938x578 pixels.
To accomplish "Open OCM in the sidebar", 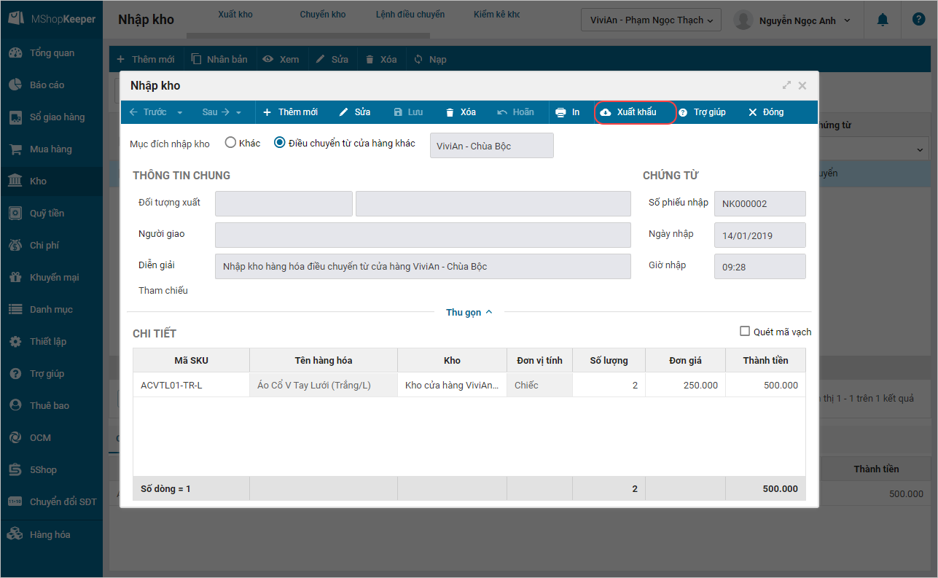I will [x=51, y=437].
